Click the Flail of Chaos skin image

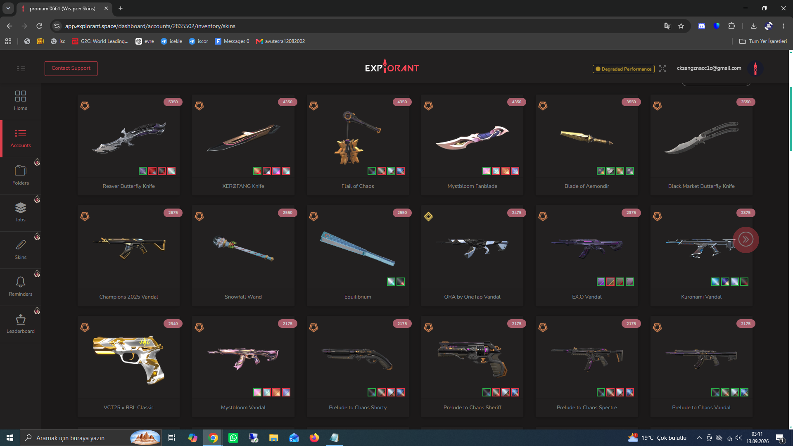358,138
